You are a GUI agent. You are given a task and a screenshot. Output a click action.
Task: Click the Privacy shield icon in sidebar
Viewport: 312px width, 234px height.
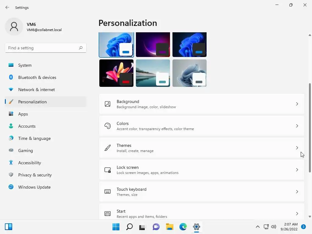point(11,175)
